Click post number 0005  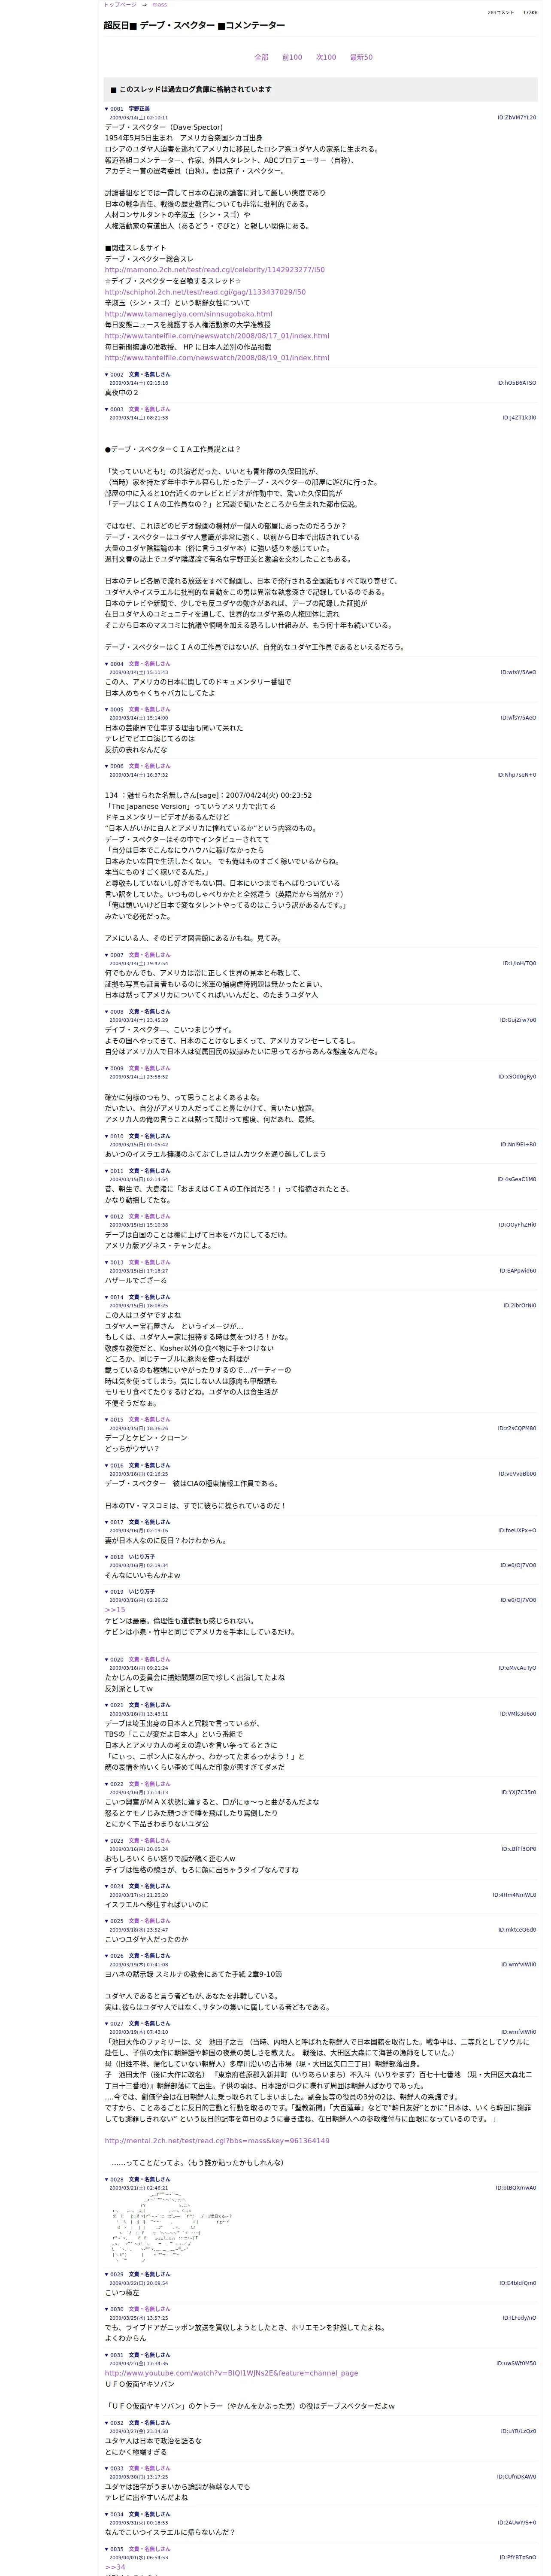tap(117, 709)
